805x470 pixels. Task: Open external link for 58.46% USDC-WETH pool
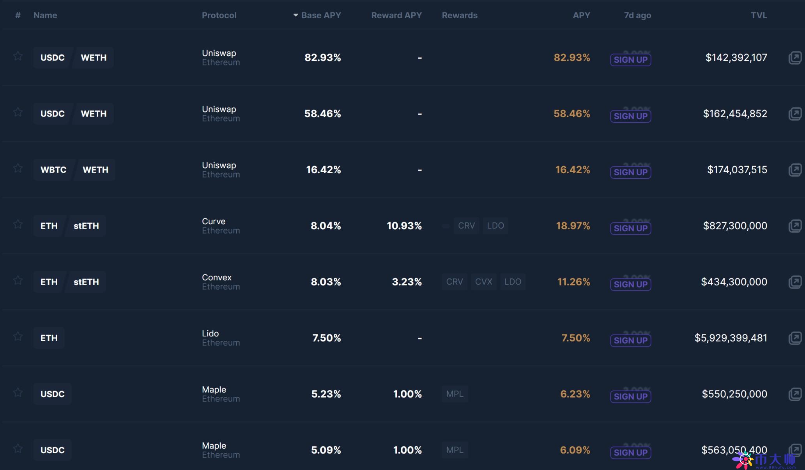[795, 114]
